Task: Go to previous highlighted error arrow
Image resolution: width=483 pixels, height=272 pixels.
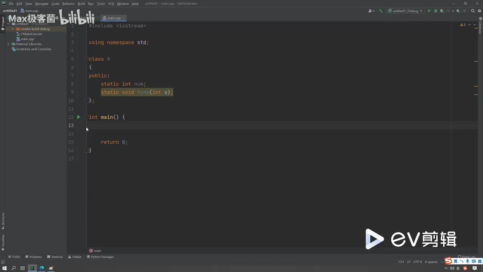Action: [x=470, y=25]
